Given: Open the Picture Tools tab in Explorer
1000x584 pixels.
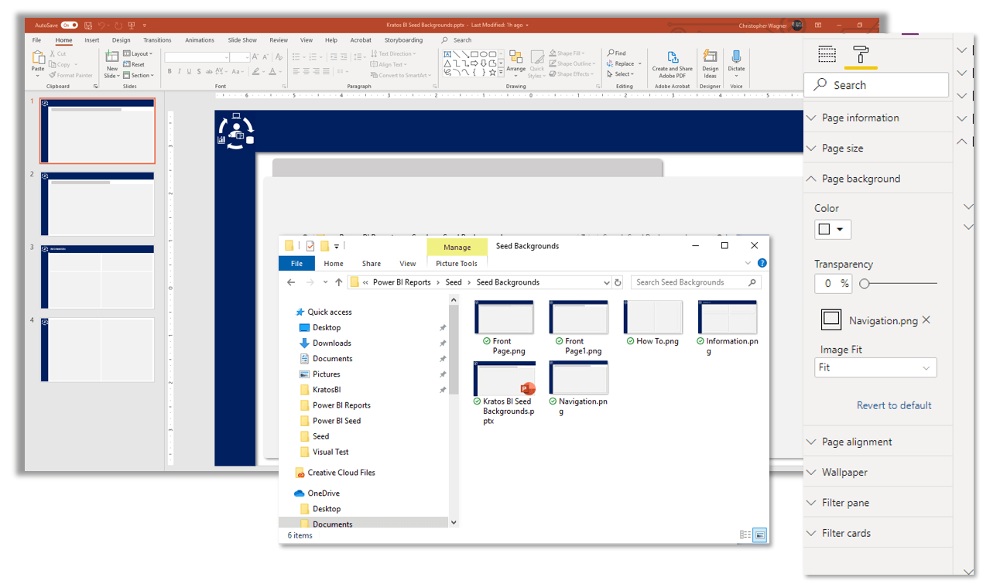Looking at the screenshot, I should click(457, 264).
